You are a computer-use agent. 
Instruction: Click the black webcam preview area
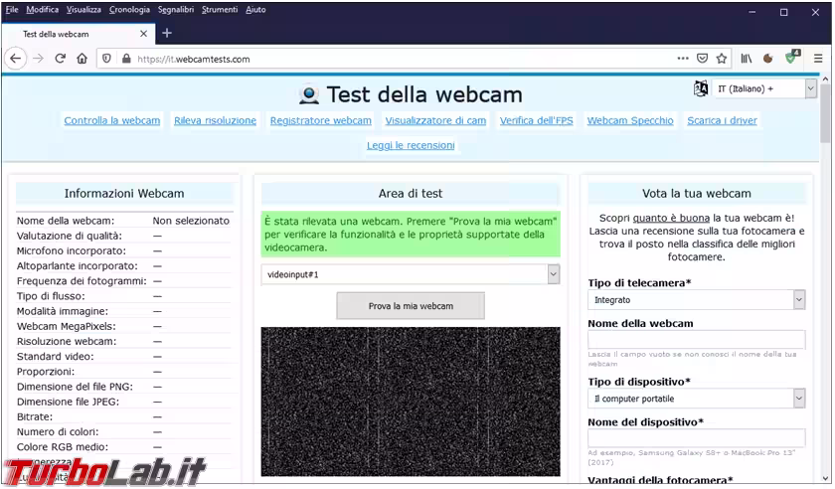pos(411,402)
